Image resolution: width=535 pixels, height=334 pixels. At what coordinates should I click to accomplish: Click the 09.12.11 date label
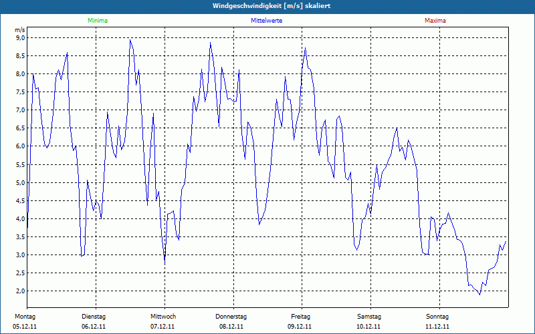tap(300, 327)
